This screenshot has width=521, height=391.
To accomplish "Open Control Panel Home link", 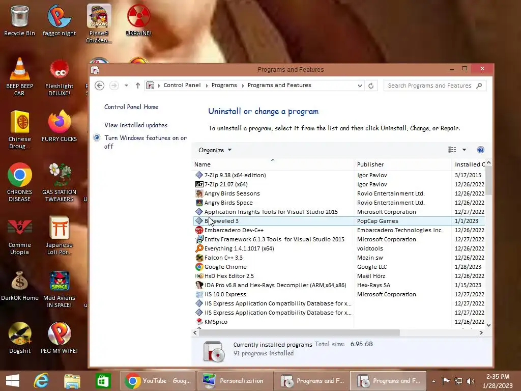I will pos(131,107).
